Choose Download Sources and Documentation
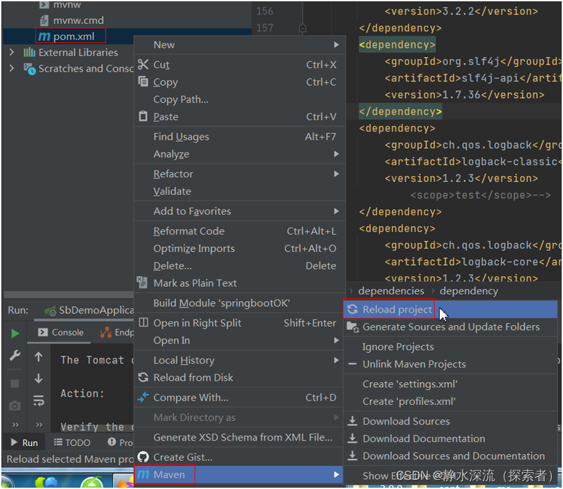This screenshot has height=489, width=563. [450, 456]
